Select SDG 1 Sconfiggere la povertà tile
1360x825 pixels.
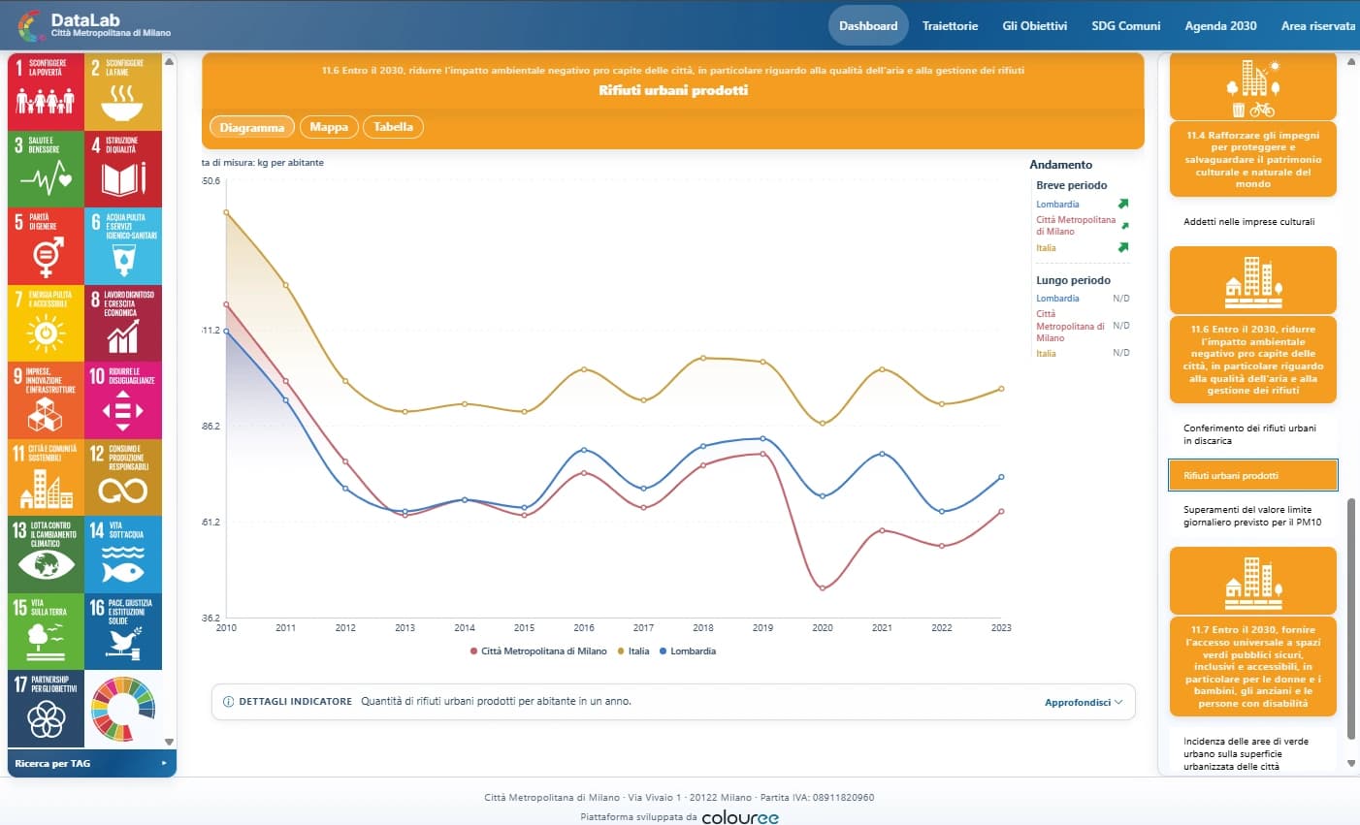46,91
